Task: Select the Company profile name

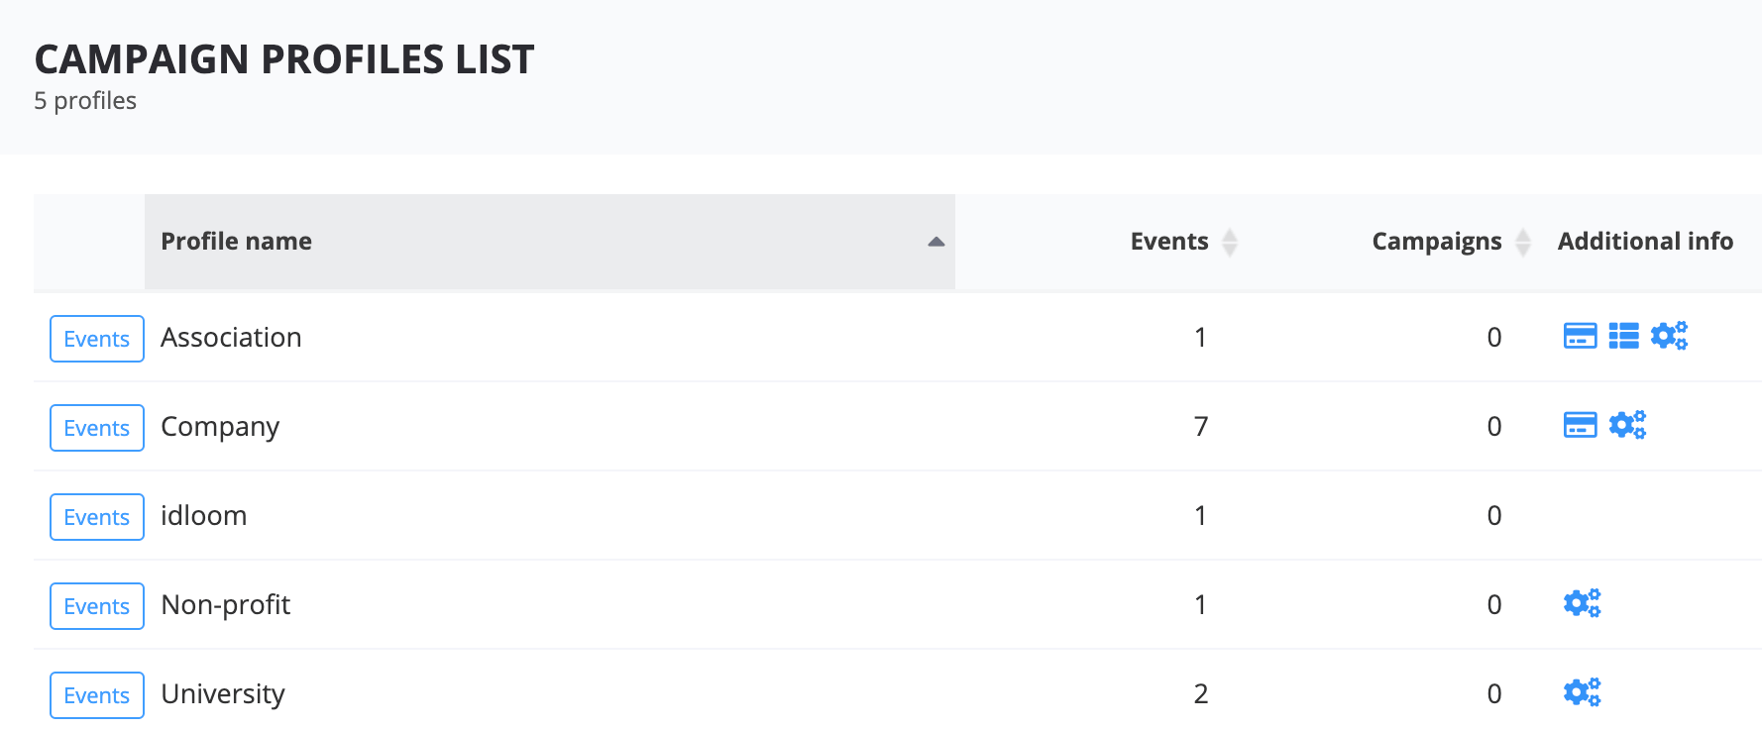Action: tap(220, 427)
